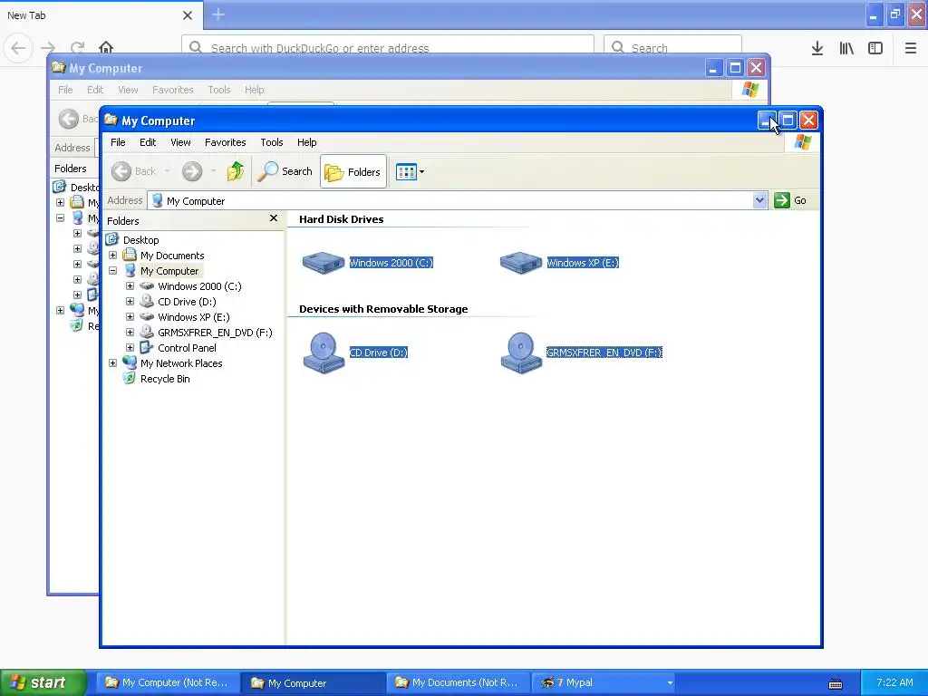Click the Forward arrow button

[192, 171]
